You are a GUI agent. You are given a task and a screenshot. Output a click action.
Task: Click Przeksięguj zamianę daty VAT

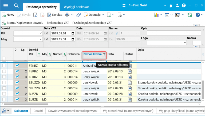(x=92, y=23)
